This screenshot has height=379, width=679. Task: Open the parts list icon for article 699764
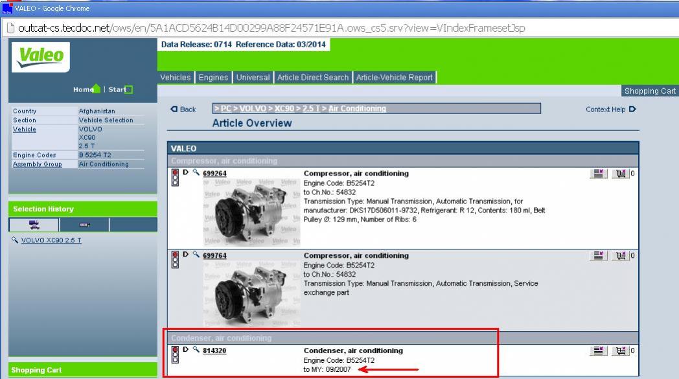[x=598, y=255]
